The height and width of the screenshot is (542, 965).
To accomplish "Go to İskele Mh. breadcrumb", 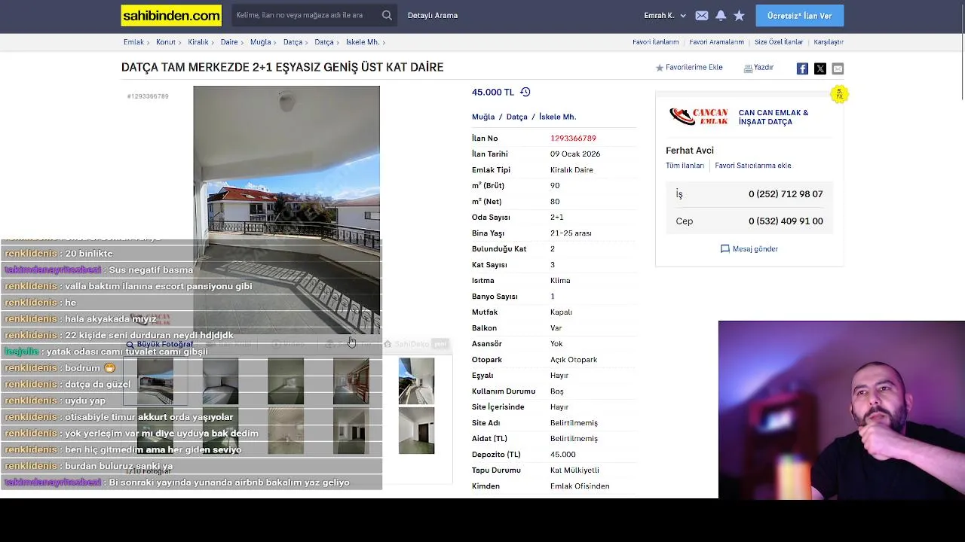I will (x=363, y=42).
